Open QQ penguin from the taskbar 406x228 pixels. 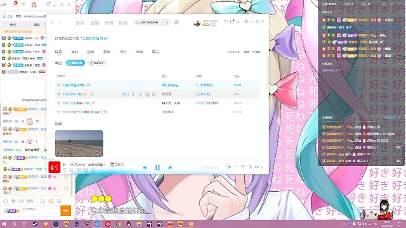pos(129,224)
